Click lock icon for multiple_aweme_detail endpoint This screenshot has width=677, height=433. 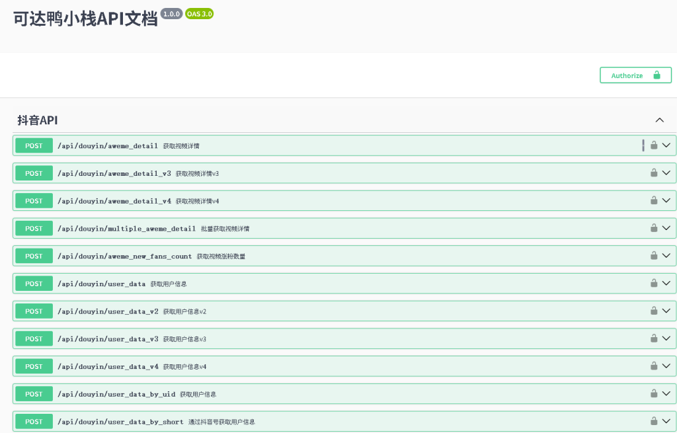click(x=654, y=228)
